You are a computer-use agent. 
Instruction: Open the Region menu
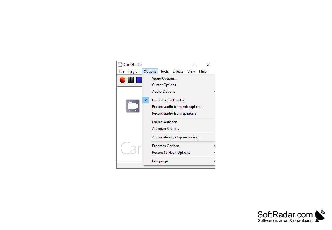coord(134,71)
